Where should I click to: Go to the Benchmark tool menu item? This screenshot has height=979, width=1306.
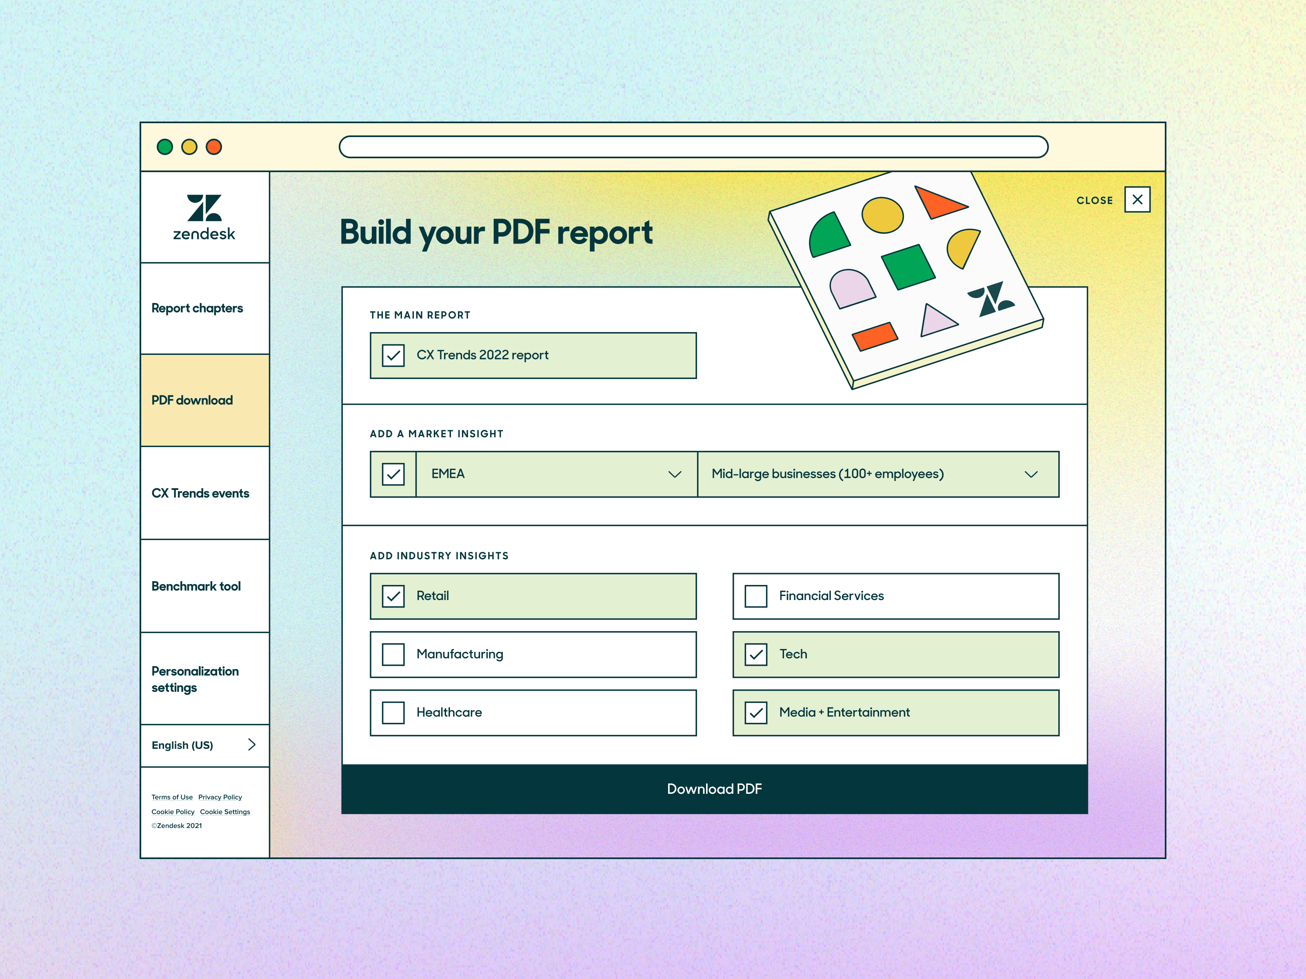pyautogui.click(x=196, y=586)
